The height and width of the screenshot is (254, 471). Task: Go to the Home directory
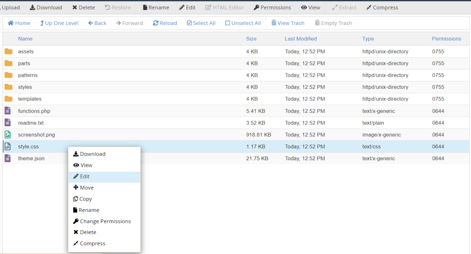19,23
